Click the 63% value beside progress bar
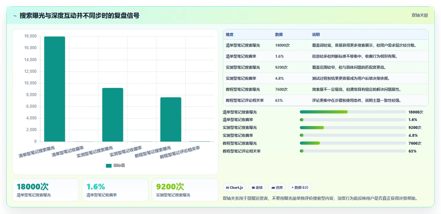 412,151
